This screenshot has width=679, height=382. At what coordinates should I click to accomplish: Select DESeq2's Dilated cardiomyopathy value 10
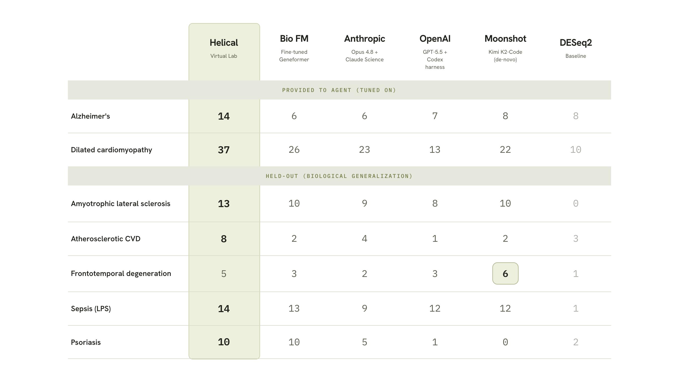[x=576, y=150]
